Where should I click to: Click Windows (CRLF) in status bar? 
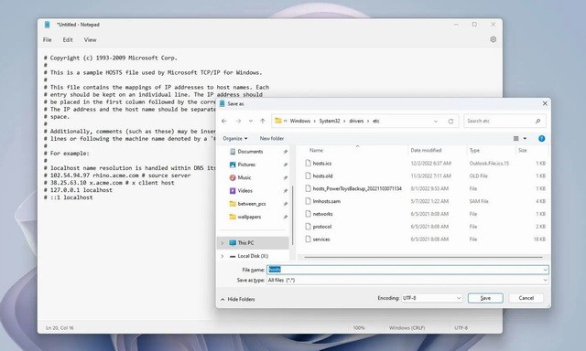[x=407, y=328]
